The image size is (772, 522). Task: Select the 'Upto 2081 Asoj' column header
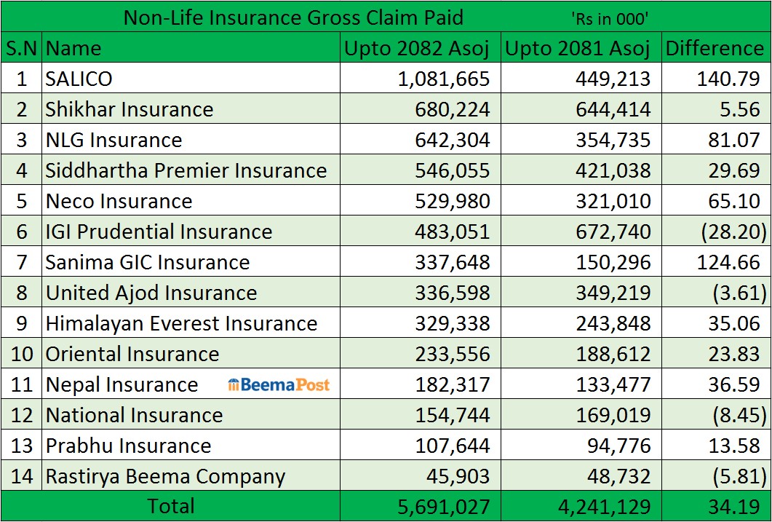coord(578,48)
